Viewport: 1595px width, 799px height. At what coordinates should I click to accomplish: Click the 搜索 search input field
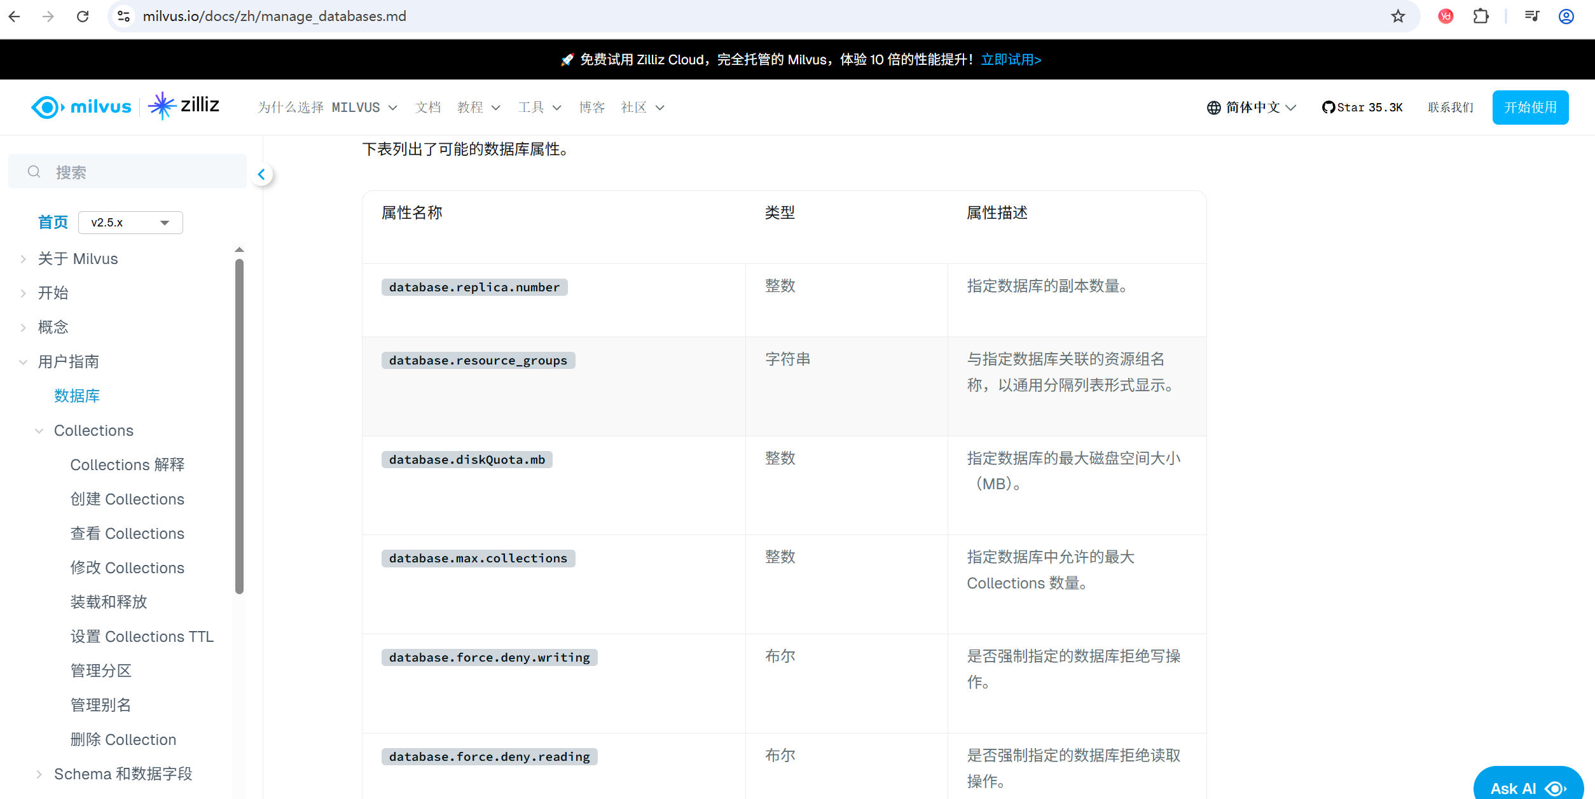coord(140,172)
